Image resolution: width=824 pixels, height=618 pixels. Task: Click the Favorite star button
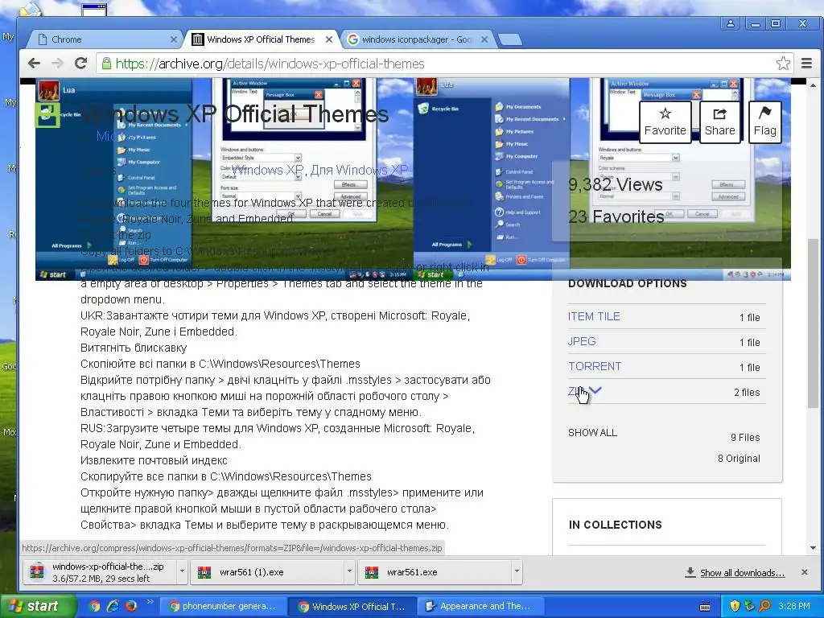tap(665, 122)
